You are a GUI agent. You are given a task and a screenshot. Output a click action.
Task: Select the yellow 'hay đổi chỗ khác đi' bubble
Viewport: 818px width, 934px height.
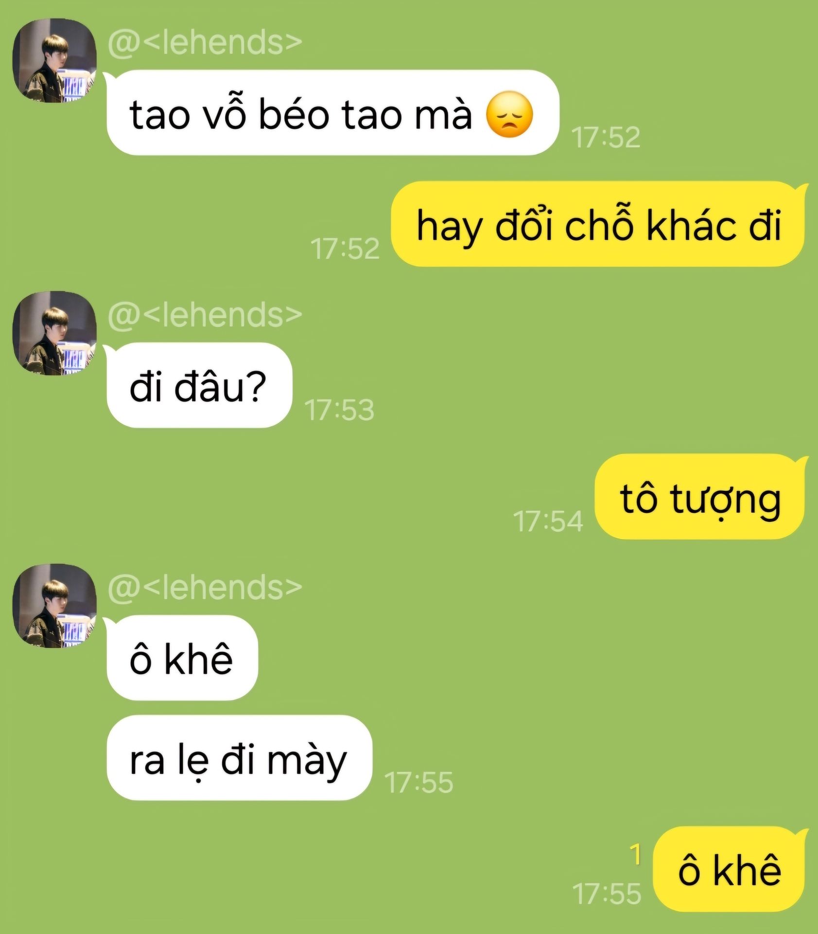[x=598, y=224]
